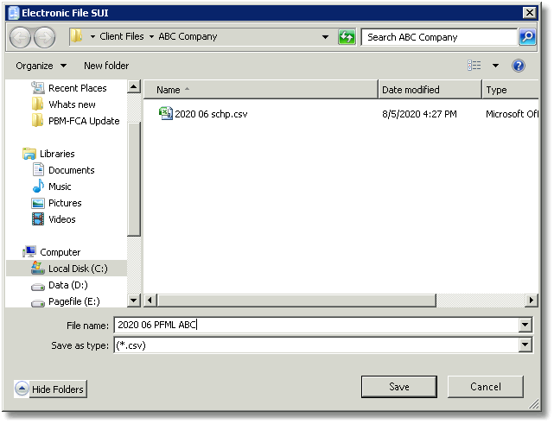
Task: Click the Whats new folder icon
Action: click(37, 104)
